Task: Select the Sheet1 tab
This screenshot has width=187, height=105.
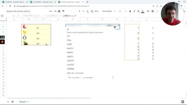Action: (x=23, y=102)
